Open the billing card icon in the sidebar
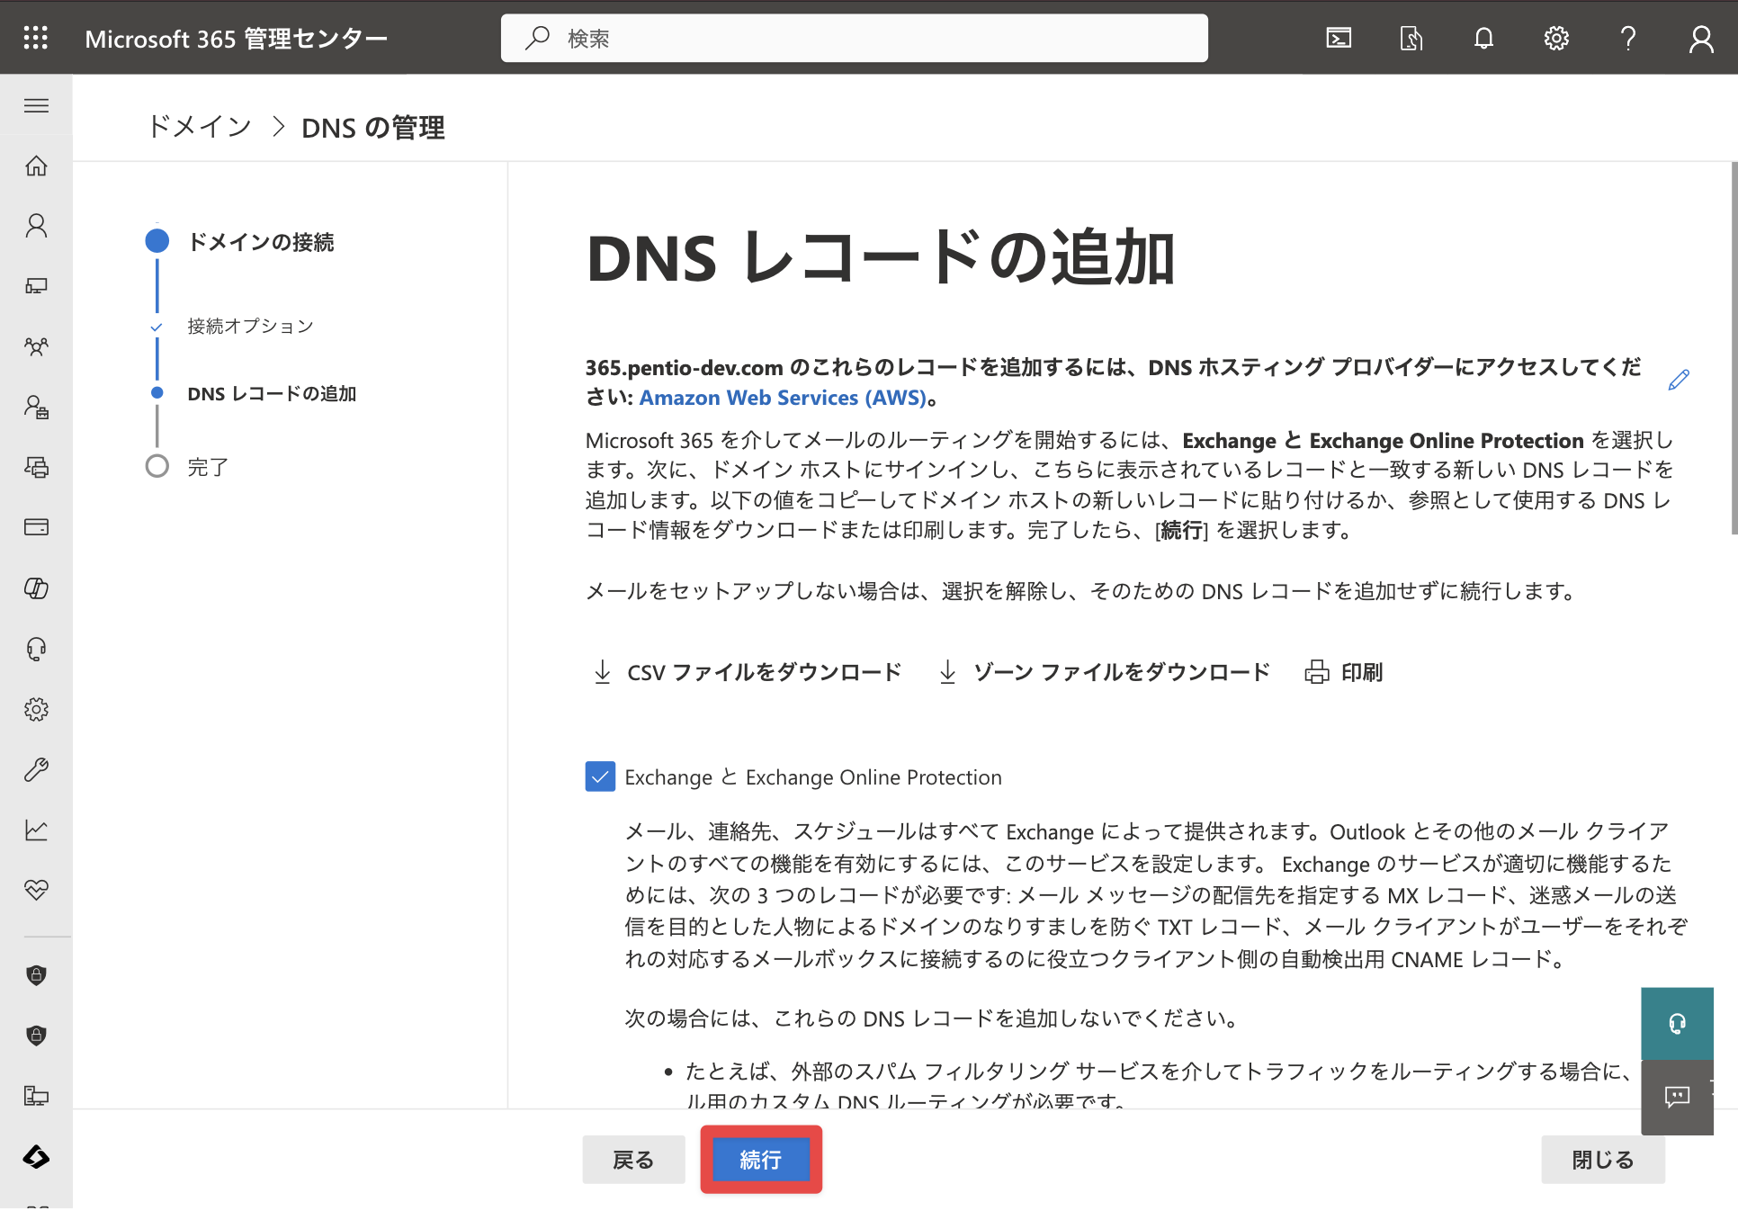This screenshot has height=1211, width=1738. [36, 527]
